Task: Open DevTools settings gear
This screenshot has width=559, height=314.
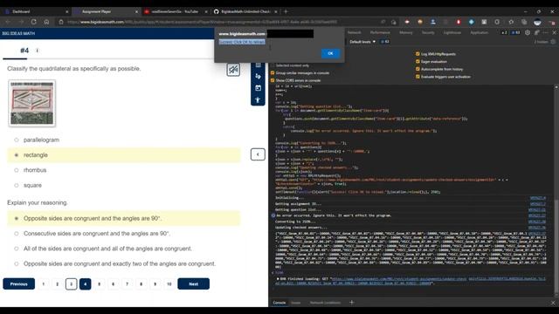Action: (528, 32)
